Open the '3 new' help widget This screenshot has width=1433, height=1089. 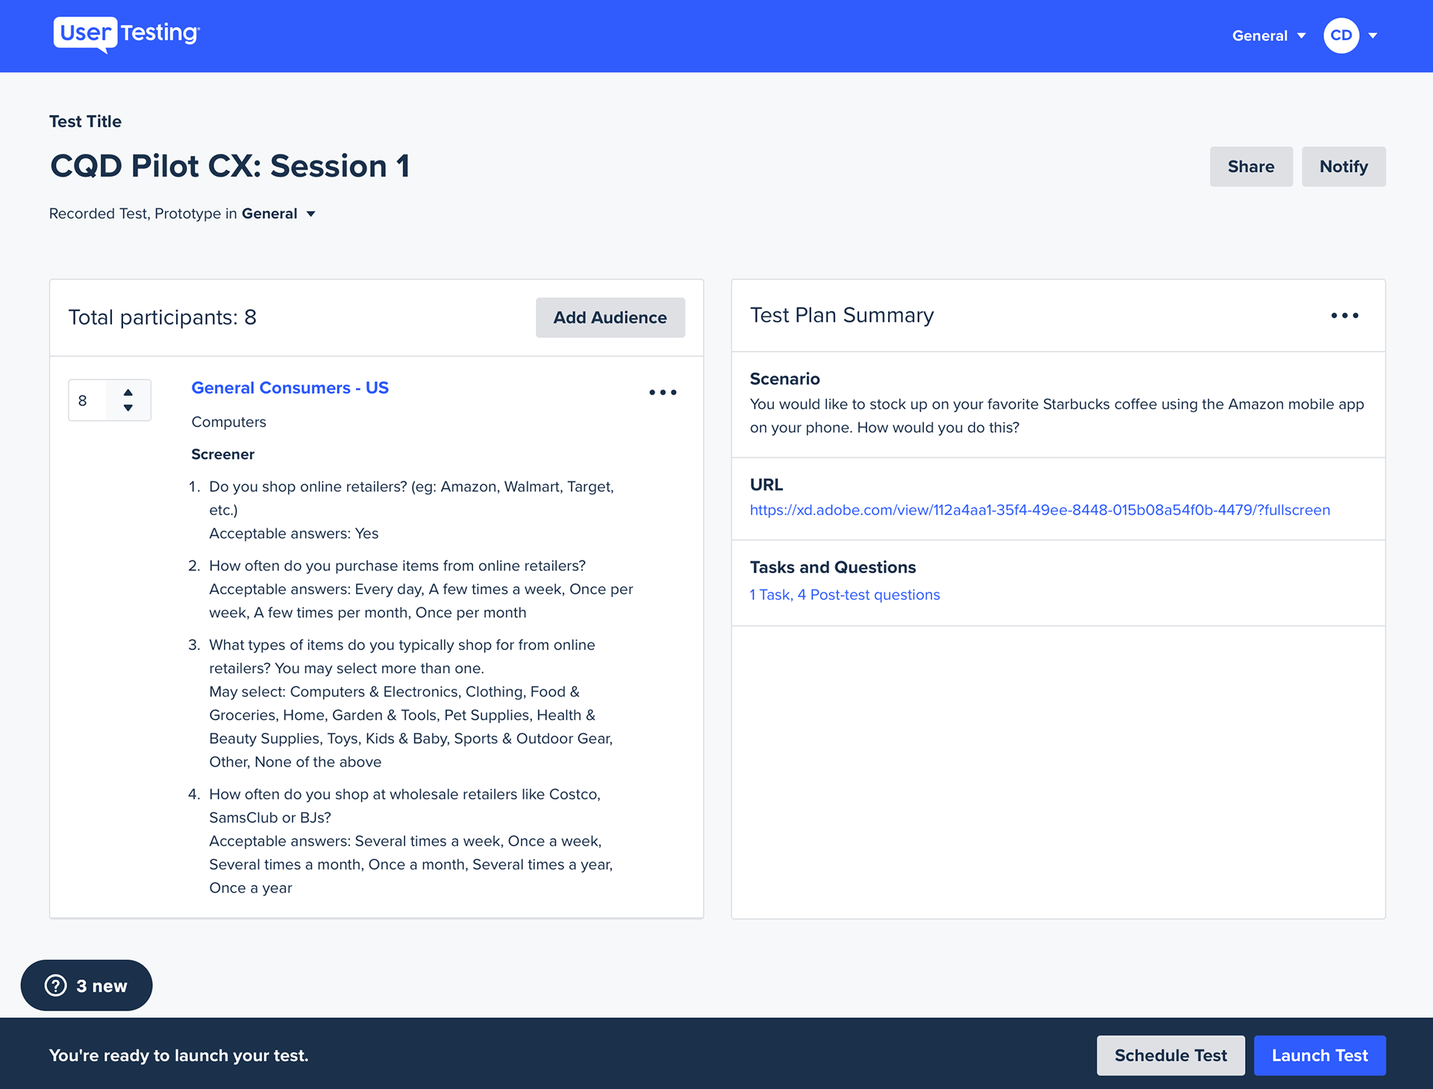(87, 985)
